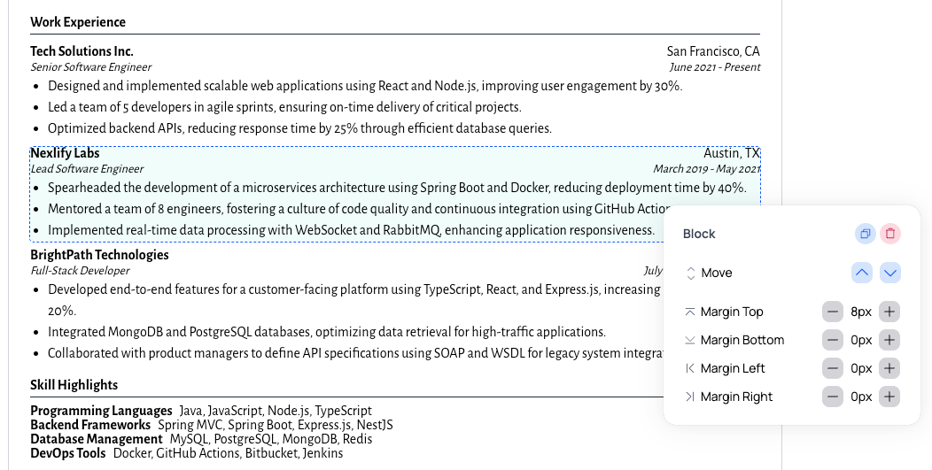Select the Work Experience heading
932x470 pixels.
tap(78, 22)
